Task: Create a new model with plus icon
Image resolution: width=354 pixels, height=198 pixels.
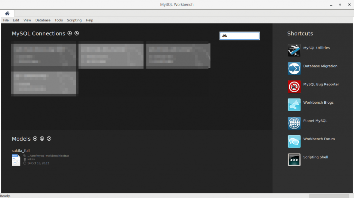Action: coord(35,139)
